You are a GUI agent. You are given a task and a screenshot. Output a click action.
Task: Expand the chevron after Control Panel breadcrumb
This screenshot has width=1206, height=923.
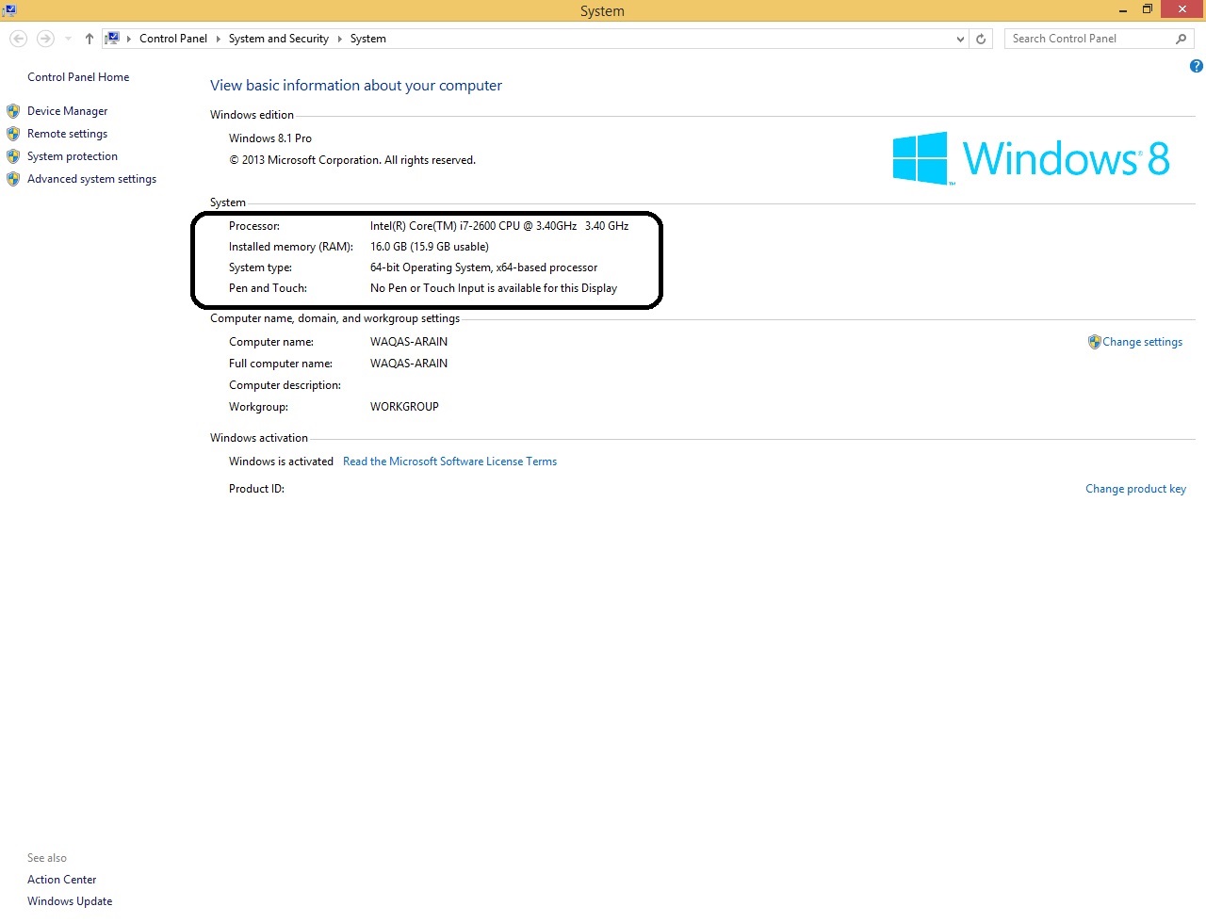218,39
